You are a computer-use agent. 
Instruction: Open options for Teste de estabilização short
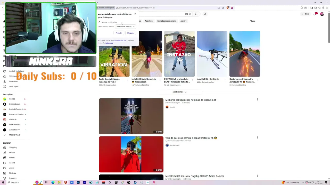(x=127, y=80)
